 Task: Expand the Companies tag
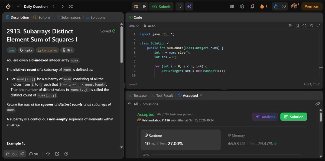[47, 50]
